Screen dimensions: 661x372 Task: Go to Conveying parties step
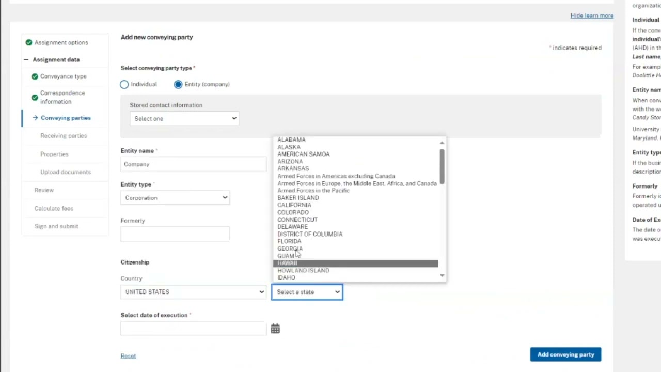pyautogui.click(x=66, y=118)
